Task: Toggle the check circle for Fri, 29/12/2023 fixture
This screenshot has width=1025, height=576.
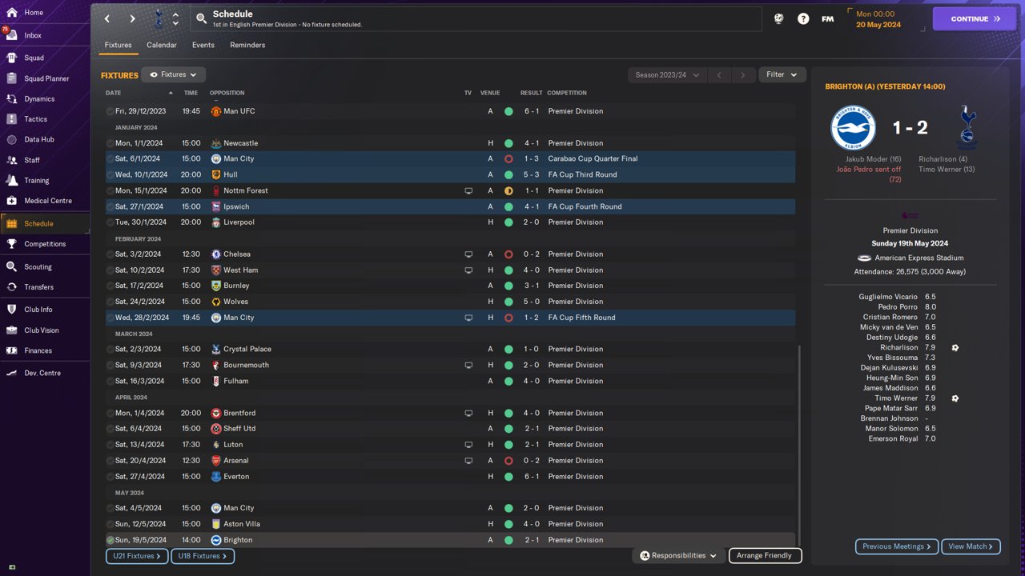Action: (x=110, y=111)
